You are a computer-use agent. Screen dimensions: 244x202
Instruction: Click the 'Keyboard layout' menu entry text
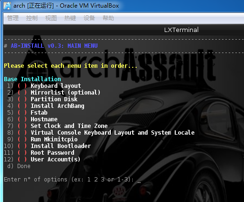coord(56,86)
